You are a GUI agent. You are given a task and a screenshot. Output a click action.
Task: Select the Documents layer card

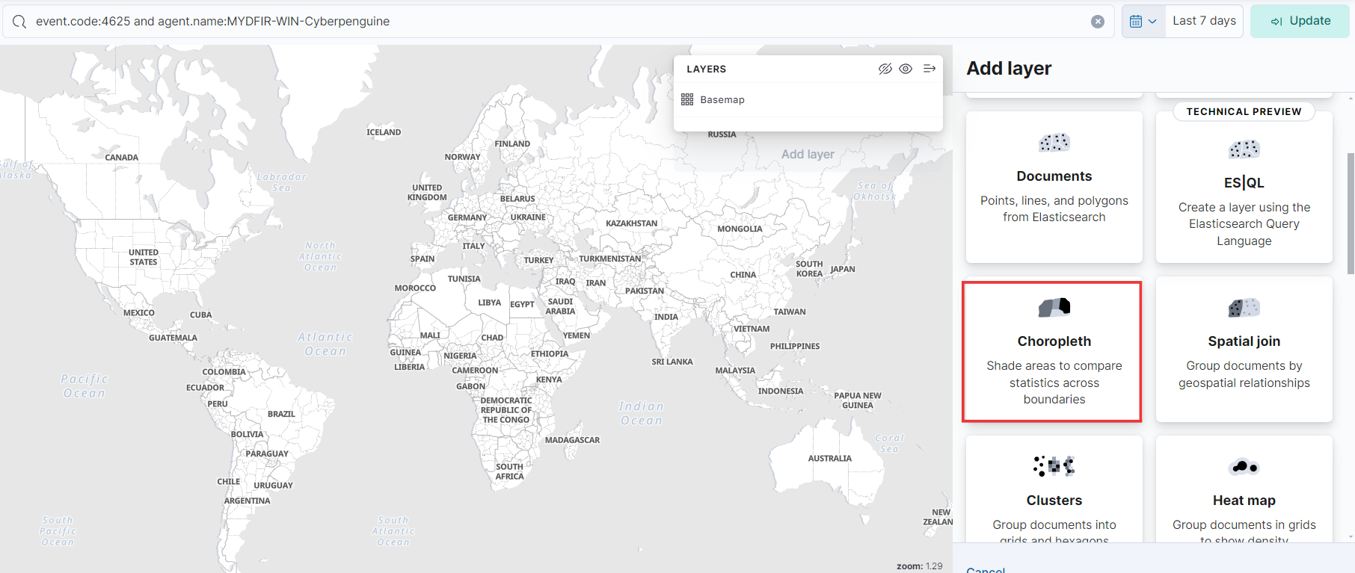pos(1054,187)
